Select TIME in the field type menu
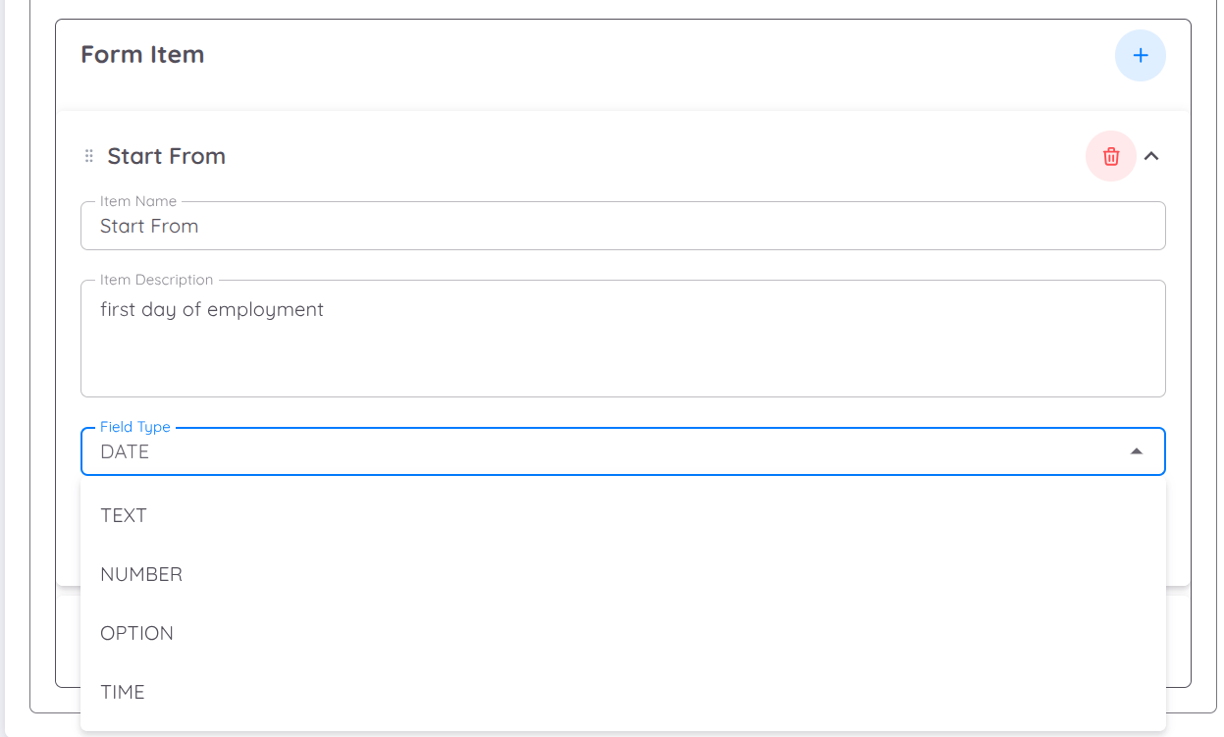The height and width of the screenshot is (737, 1224). point(123,692)
